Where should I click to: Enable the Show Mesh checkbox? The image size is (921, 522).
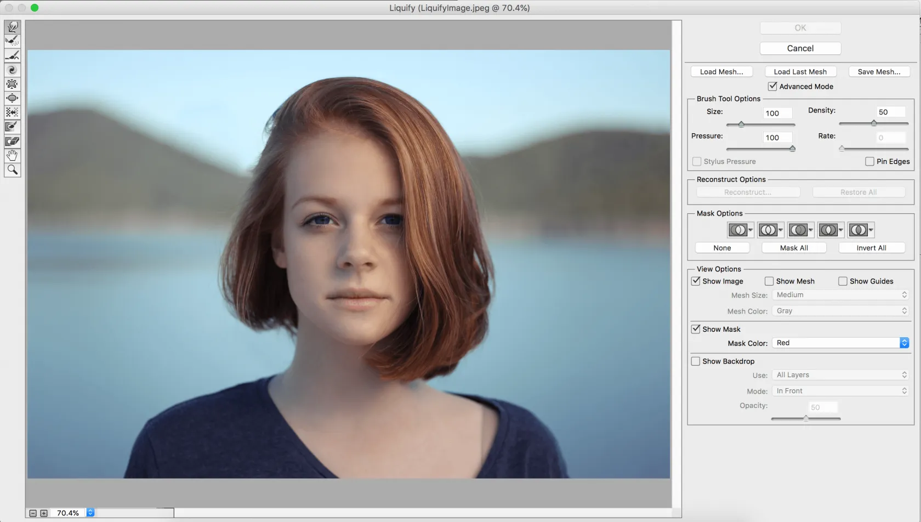[x=769, y=281]
